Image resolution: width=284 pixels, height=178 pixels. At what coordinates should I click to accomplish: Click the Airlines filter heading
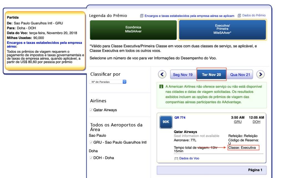pyautogui.click(x=98, y=101)
